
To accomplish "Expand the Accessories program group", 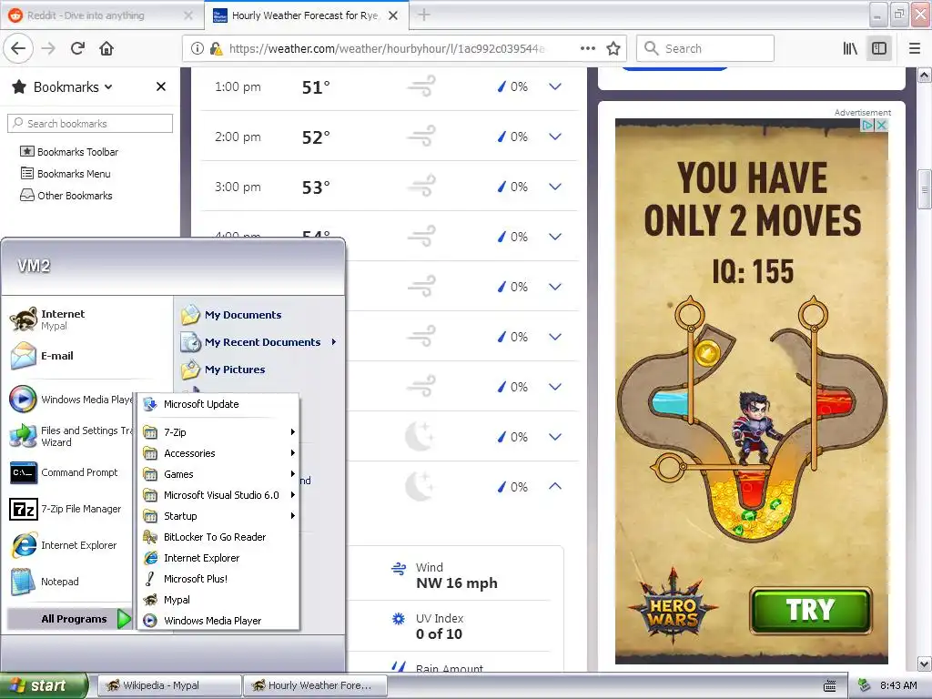I will pyautogui.click(x=218, y=453).
